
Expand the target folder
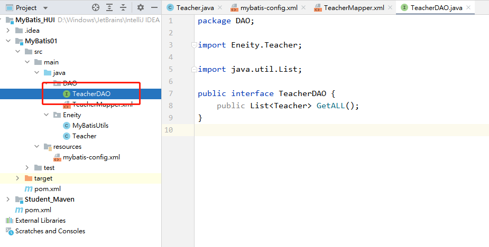[17, 178]
